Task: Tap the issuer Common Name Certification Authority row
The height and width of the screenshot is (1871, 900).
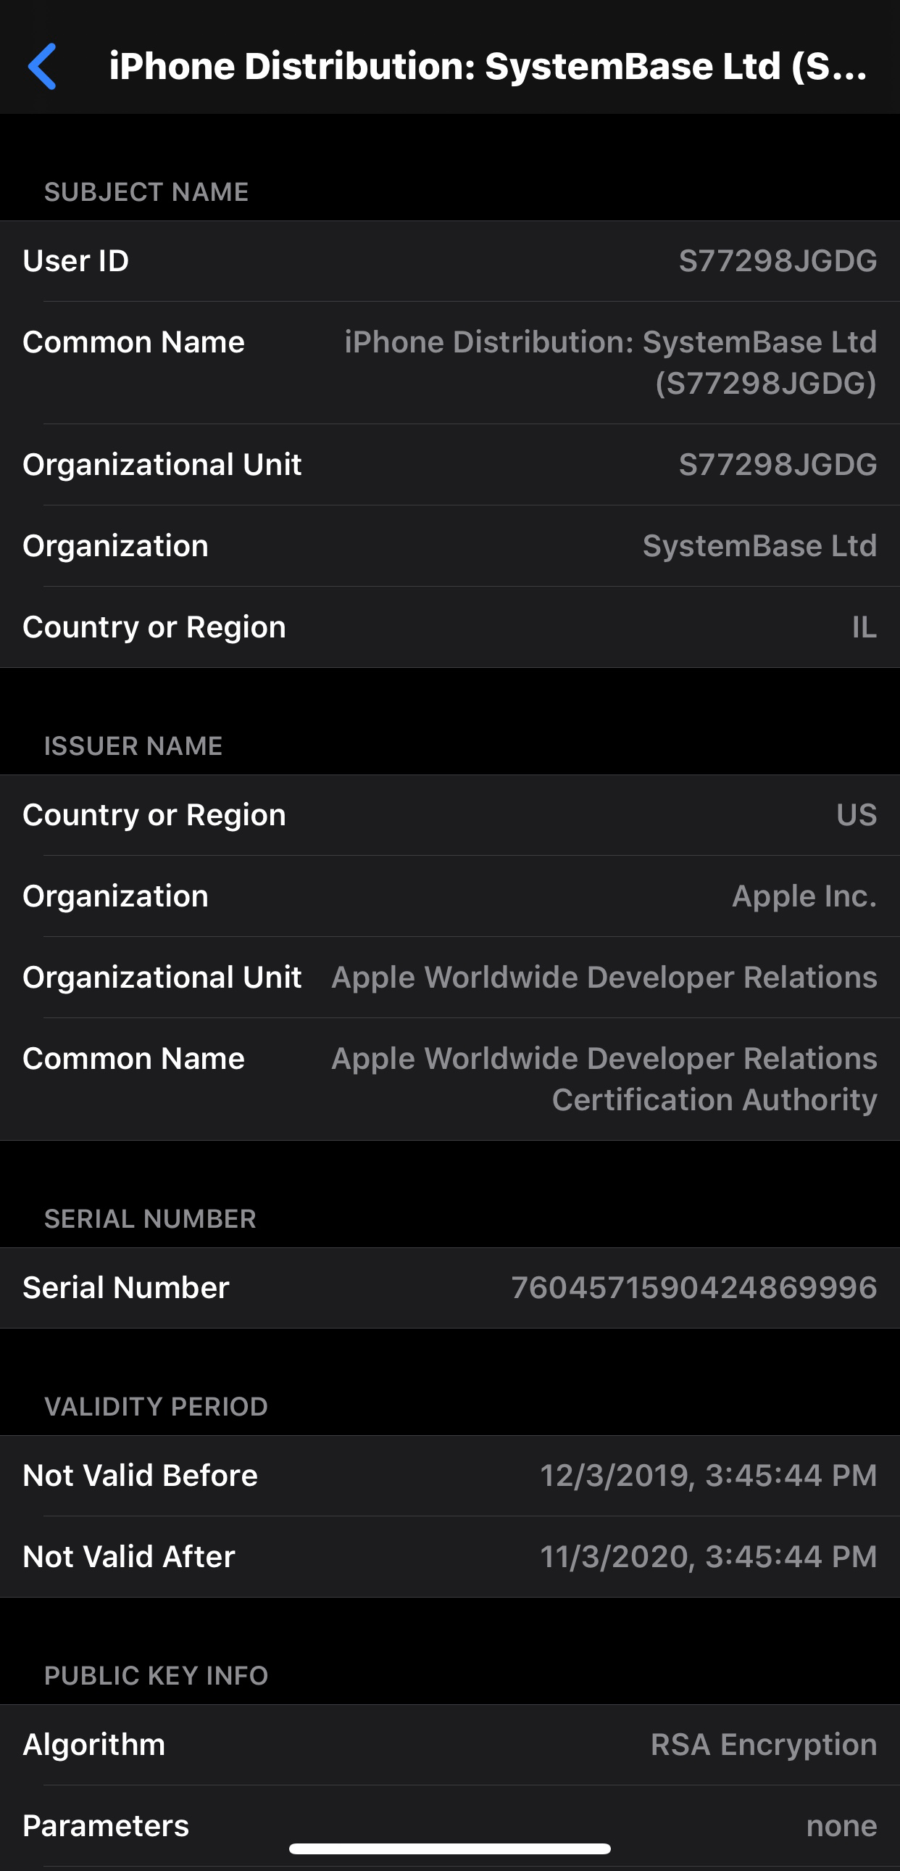Action: pos(450,1079)
